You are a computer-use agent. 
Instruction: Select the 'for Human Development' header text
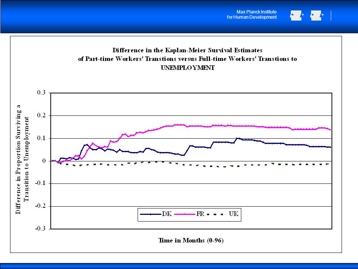252,17
